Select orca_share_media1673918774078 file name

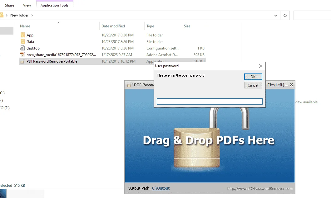click(x=61, y=55)
